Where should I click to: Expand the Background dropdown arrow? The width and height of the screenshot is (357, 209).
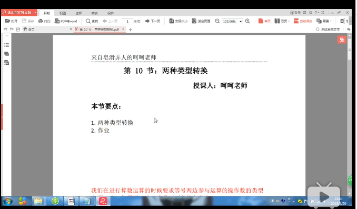click(331, 21)
